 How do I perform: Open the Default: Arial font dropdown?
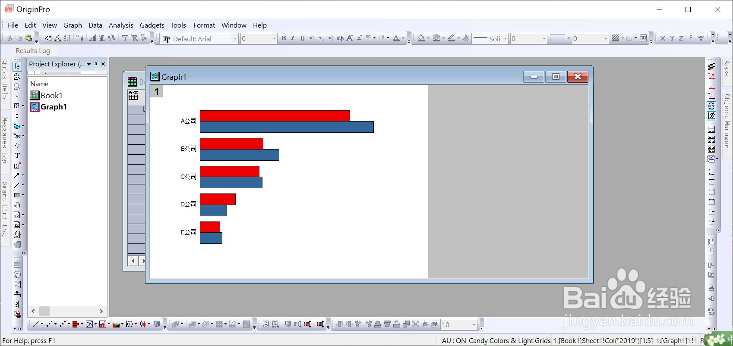coord(236,39)
